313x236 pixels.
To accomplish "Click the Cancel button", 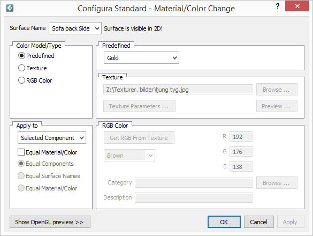I will click(259, 222).
